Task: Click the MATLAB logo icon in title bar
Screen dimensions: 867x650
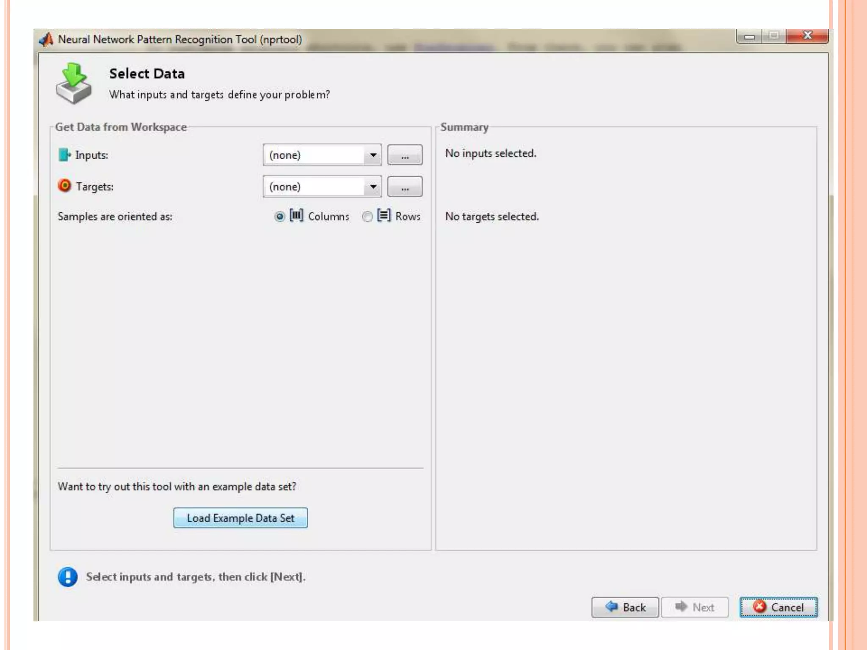Action: coord(46,39)
